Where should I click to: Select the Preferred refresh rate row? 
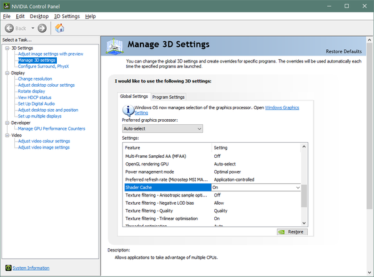(212, 180)
